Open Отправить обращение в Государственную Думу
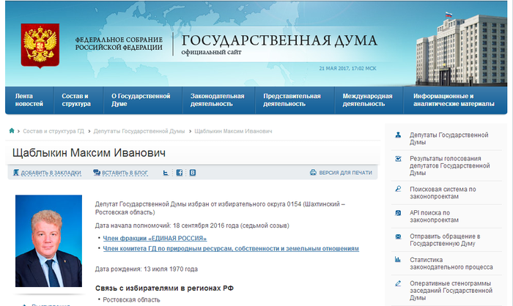 tap(445, 240)
